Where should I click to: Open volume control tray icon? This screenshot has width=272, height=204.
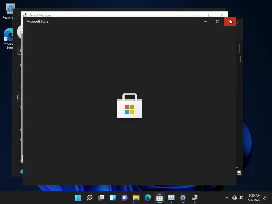[x=241, y=198]
